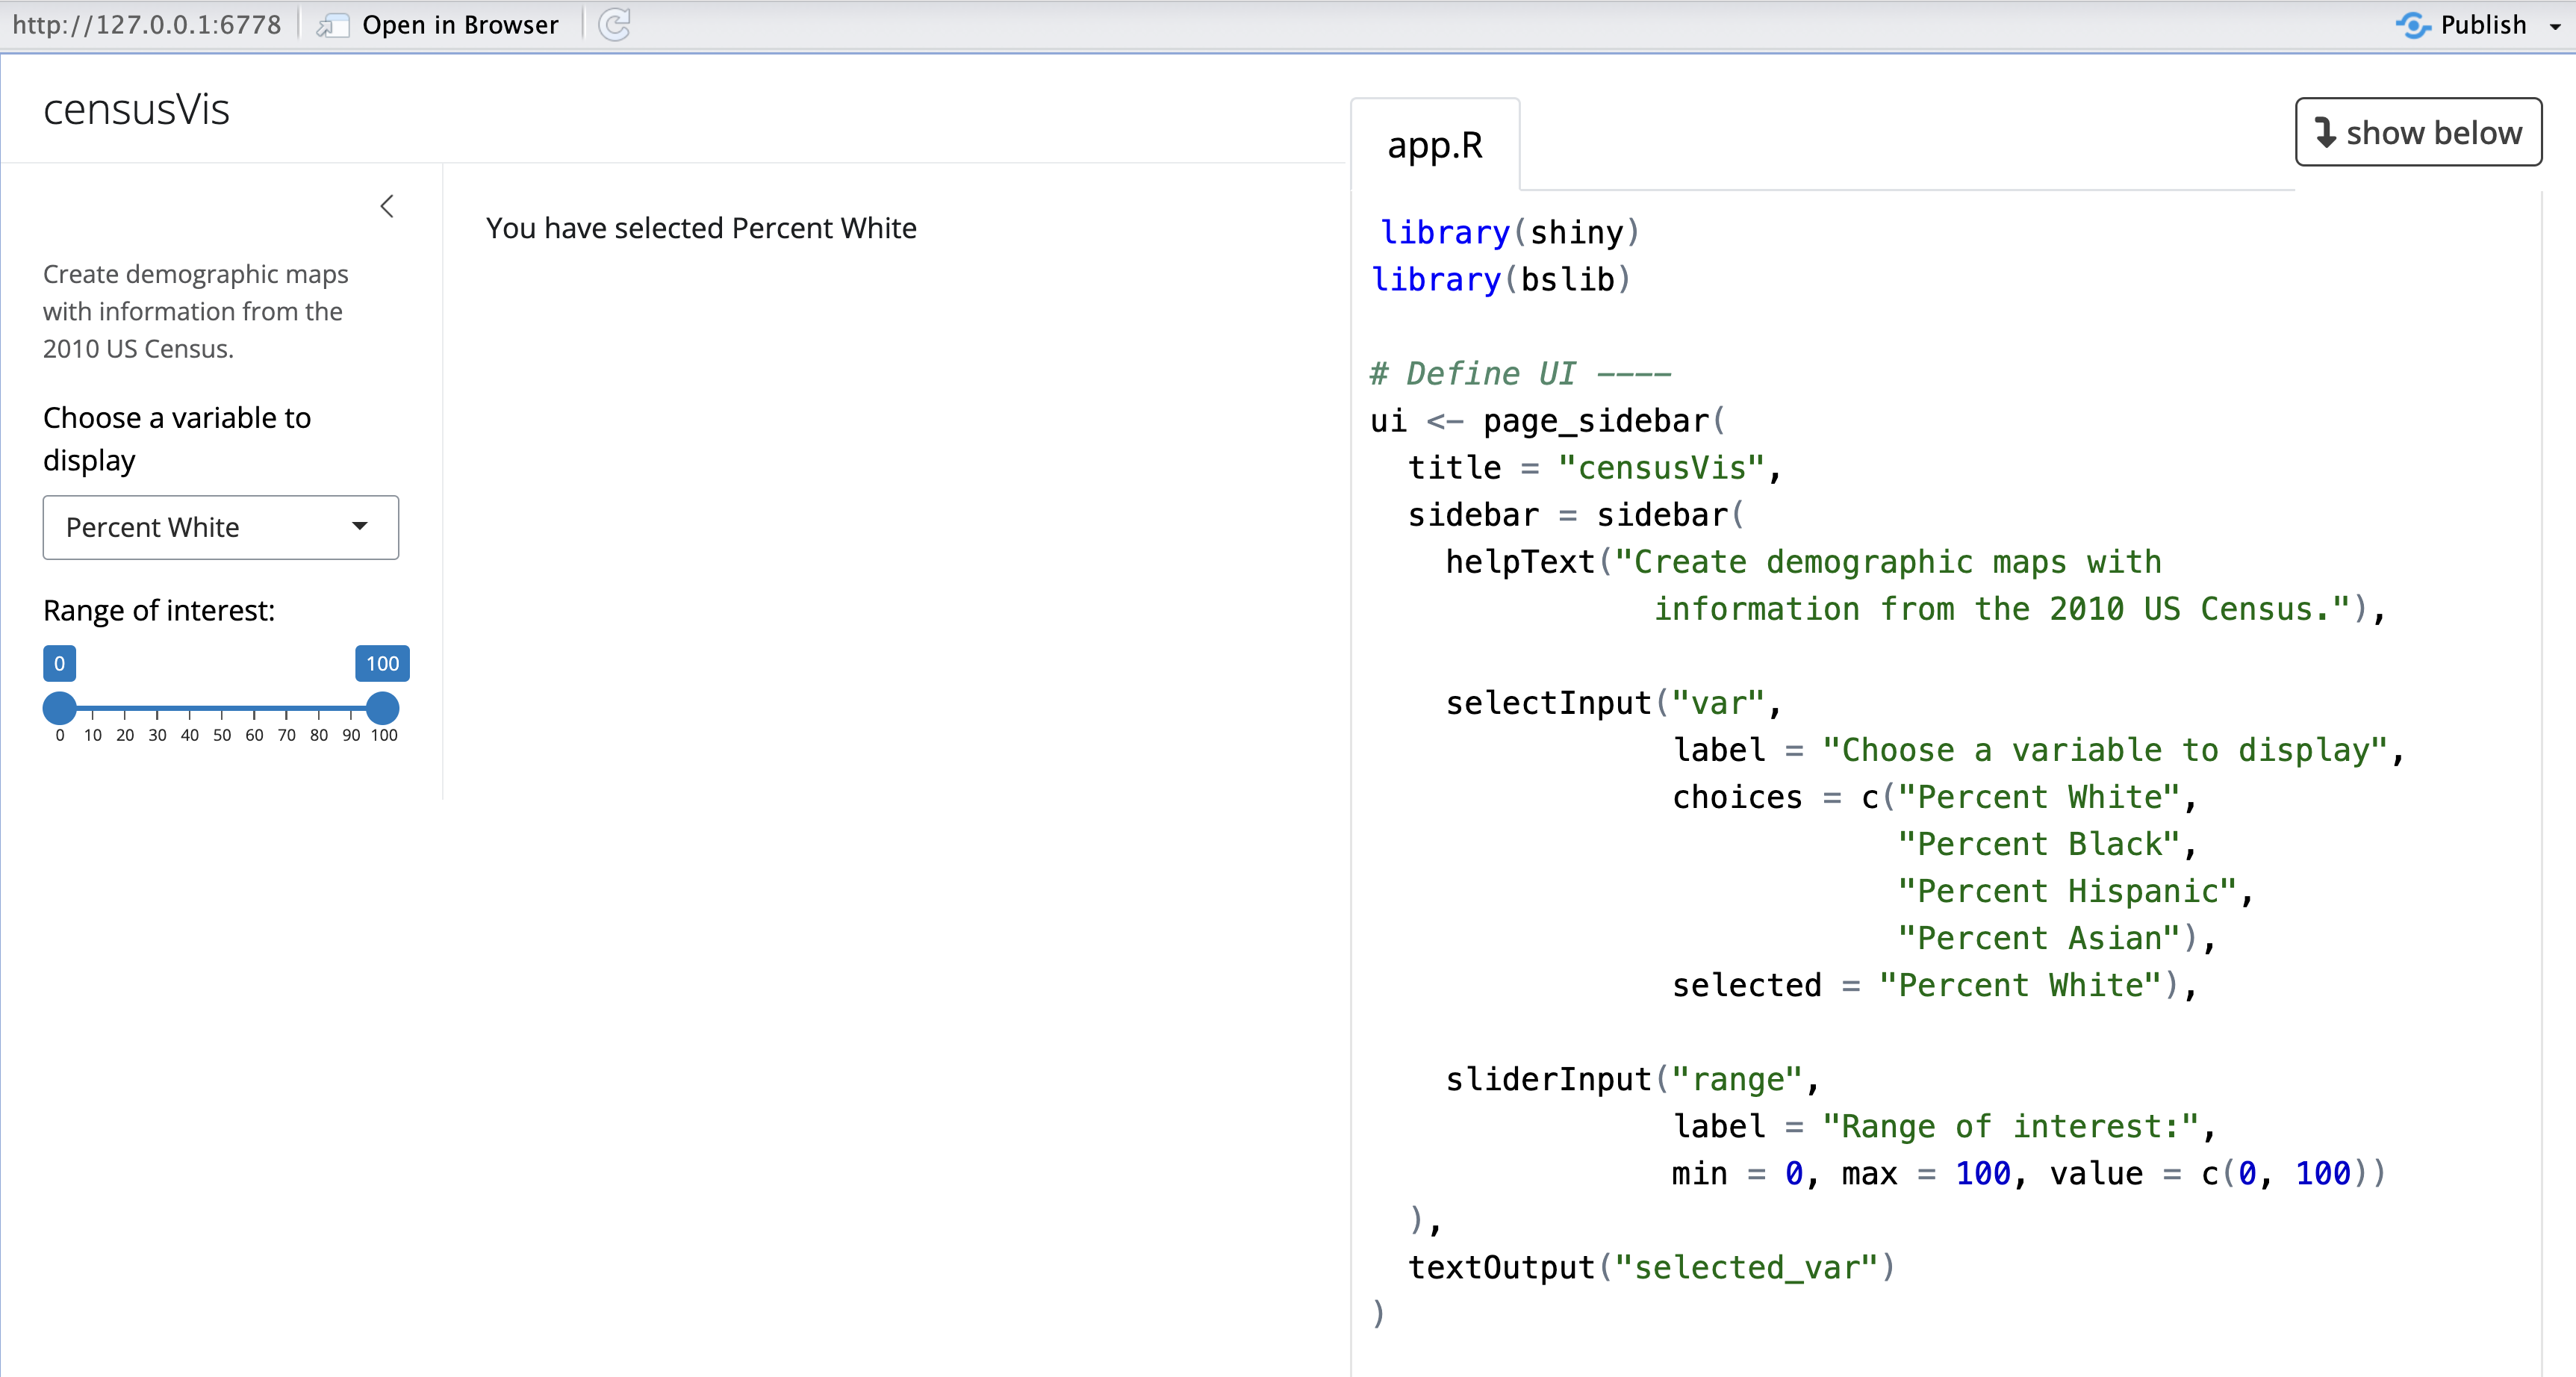Screen dimensions: 2576x1377
Task: Click the right slider handle at 100
Action: click(x=382, y=708)
